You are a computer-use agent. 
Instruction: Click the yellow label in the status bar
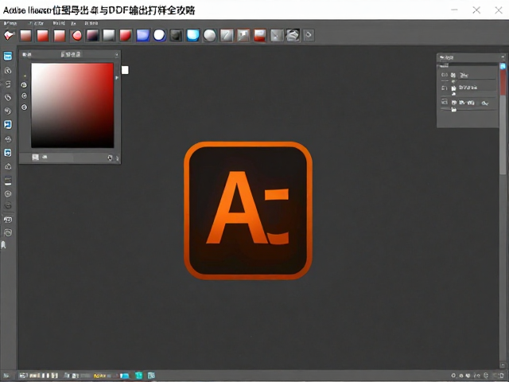click(x=98, y=376)
